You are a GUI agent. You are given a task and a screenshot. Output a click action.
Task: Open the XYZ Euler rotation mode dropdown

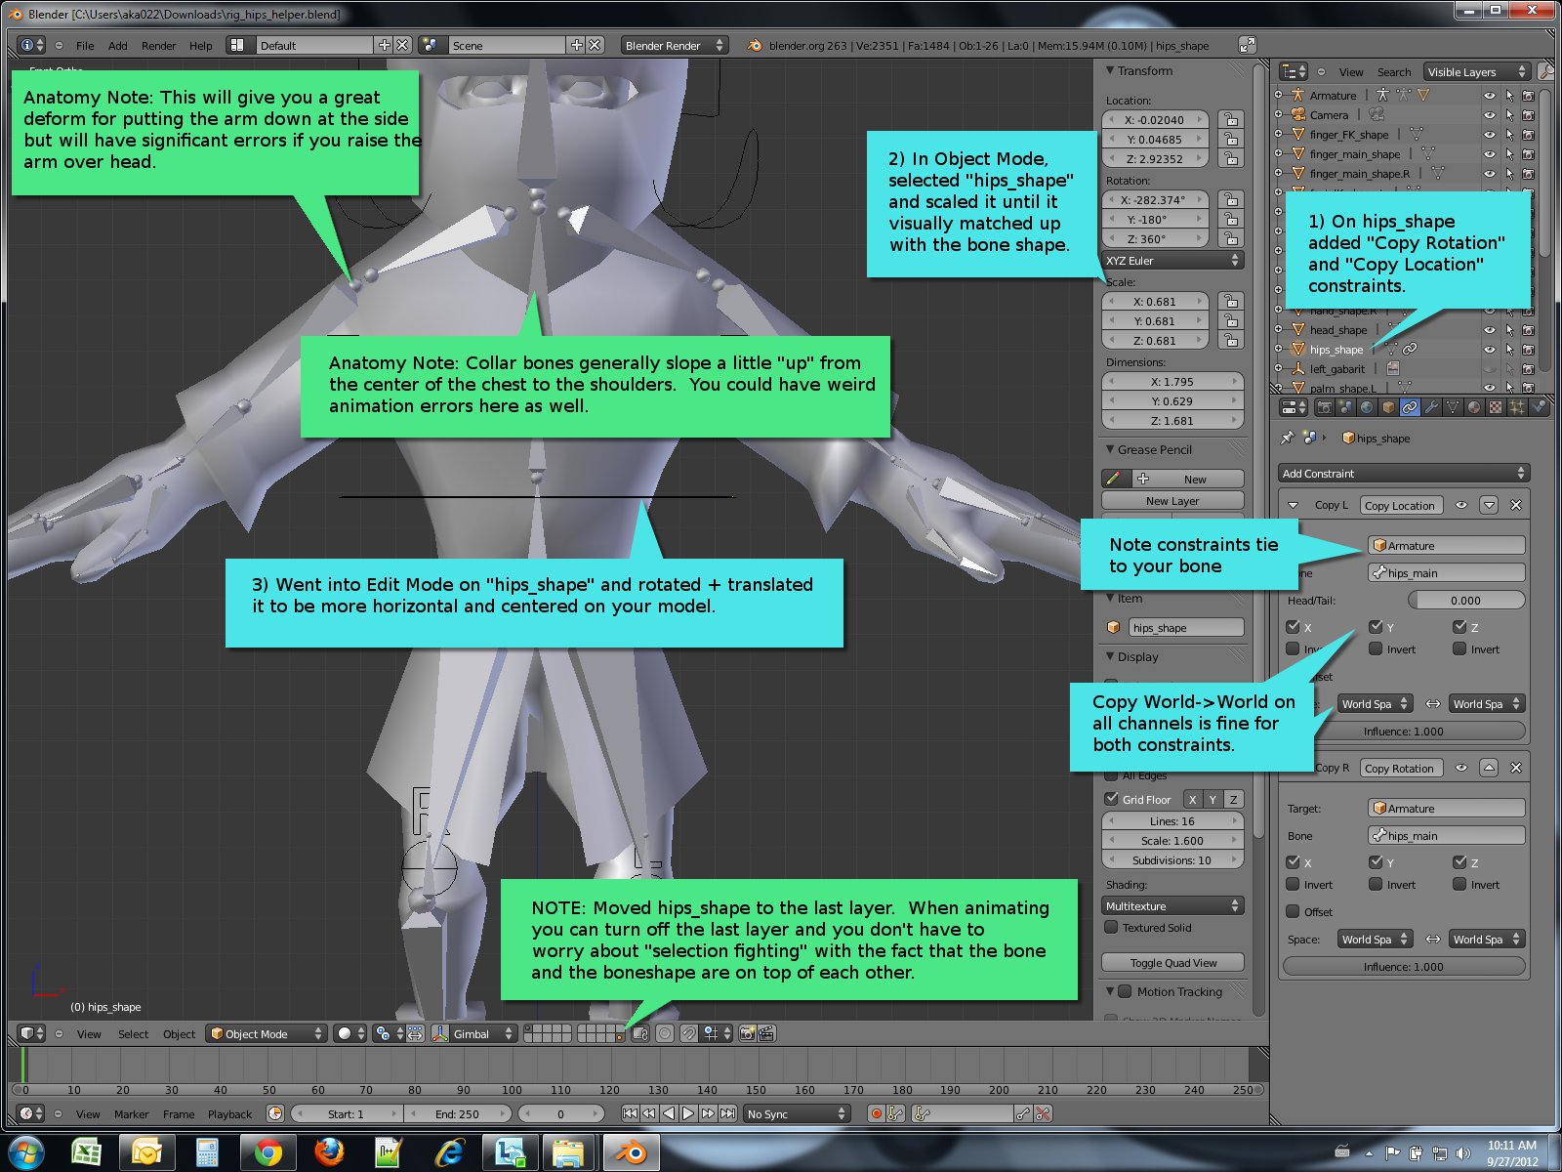1172,261
